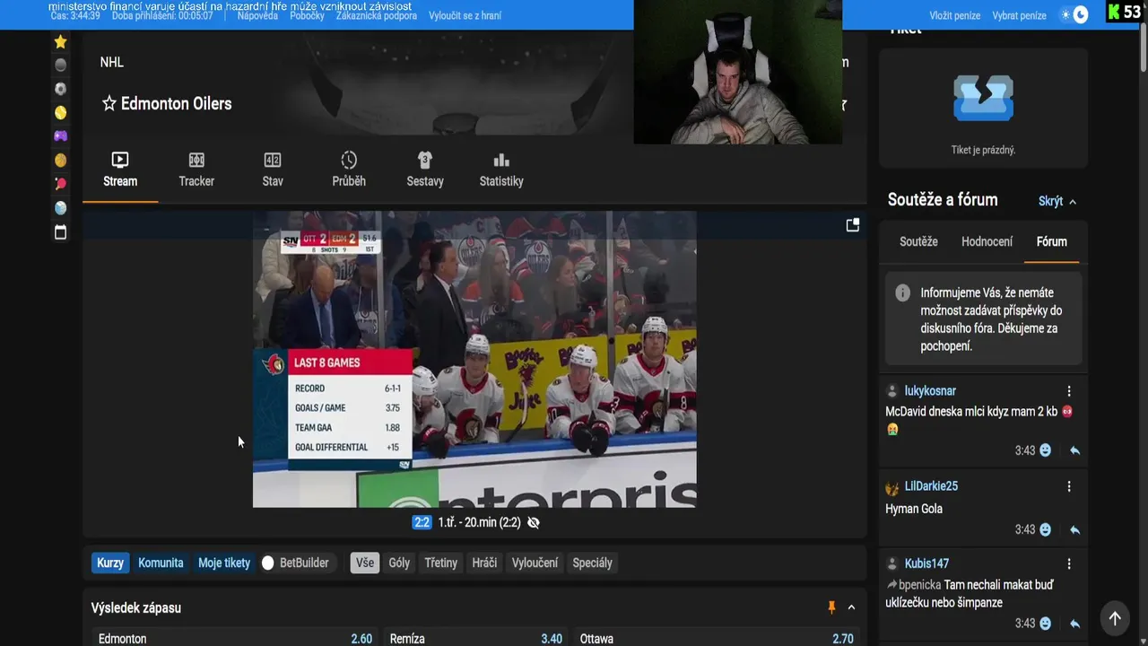Switch to the Průběh tab
The image size is (1148, 646).
349,170
